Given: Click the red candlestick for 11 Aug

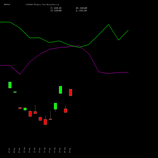Looking at the screenshot, I should [30, 114].
